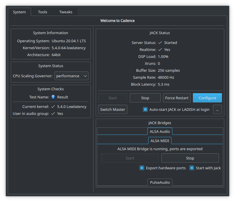
Task: Select the ALSA Audio bridge tab
Action: (x=160, y=131)
